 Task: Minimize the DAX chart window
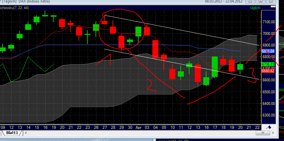(250, 1)
